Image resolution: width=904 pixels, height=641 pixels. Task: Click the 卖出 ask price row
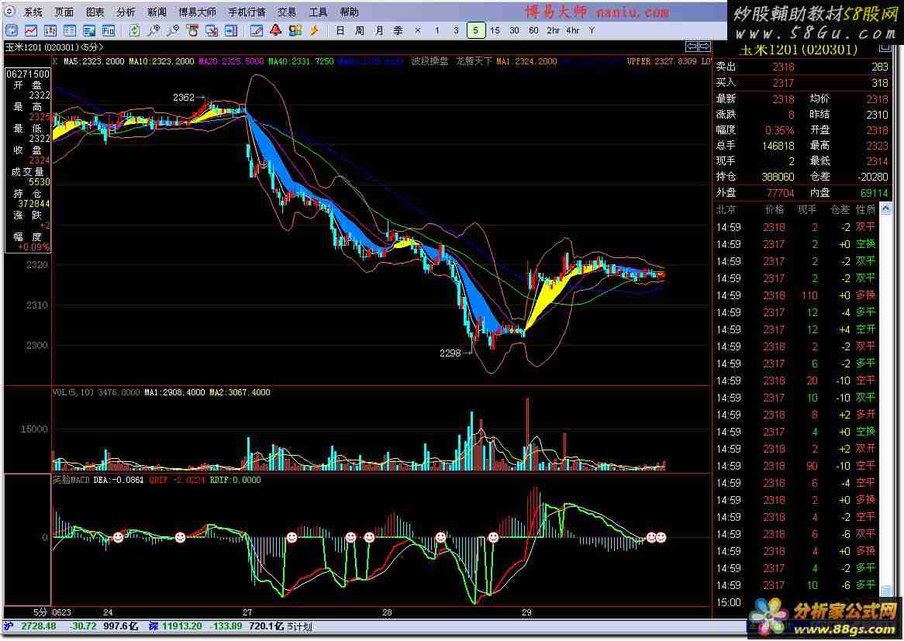(802, 67)
